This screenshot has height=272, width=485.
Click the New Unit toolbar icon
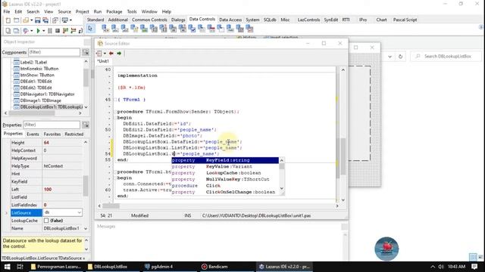click(8, 20)
